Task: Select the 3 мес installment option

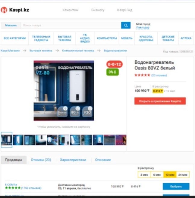Action: [144, 175]
